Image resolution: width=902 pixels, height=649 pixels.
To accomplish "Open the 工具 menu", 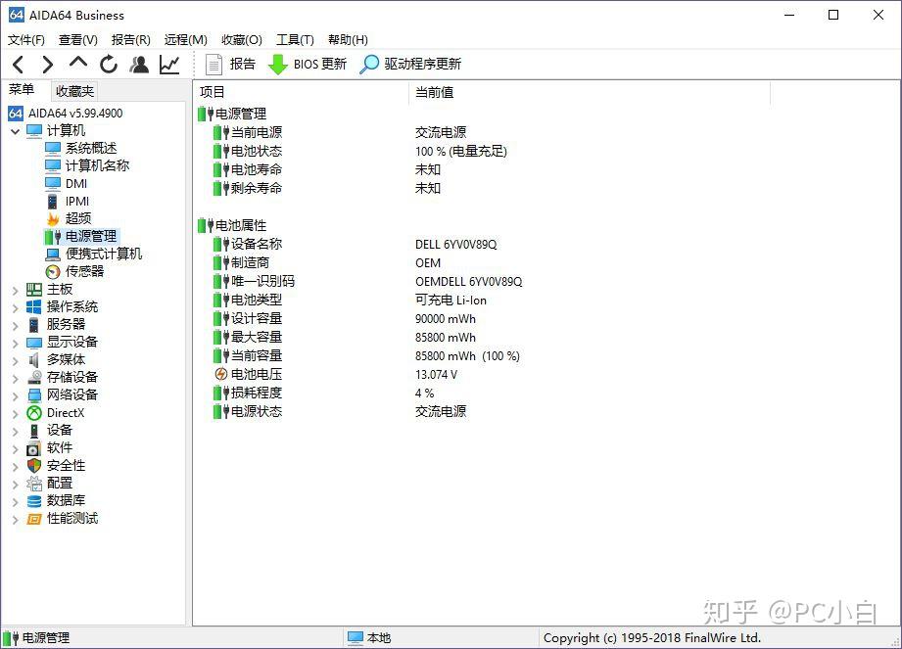I will pos(293,39).
